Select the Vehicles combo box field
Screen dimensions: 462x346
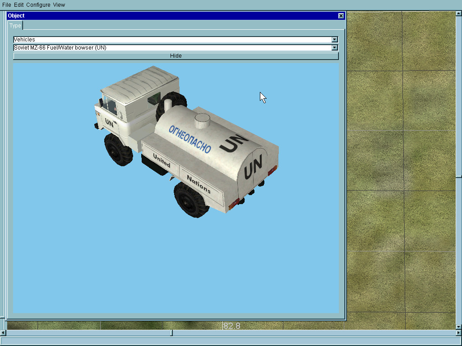pyautogui.click(x=176, y=40)
